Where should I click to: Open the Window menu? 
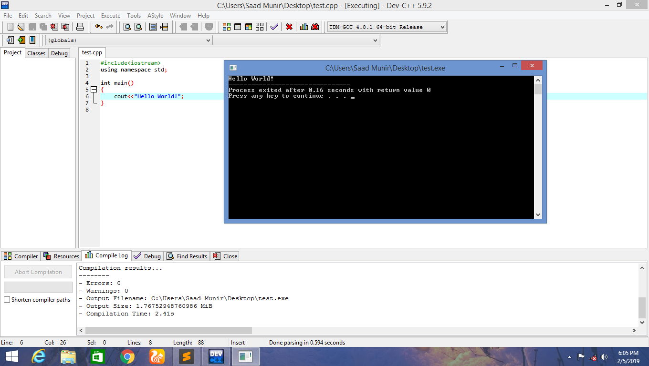180,16
